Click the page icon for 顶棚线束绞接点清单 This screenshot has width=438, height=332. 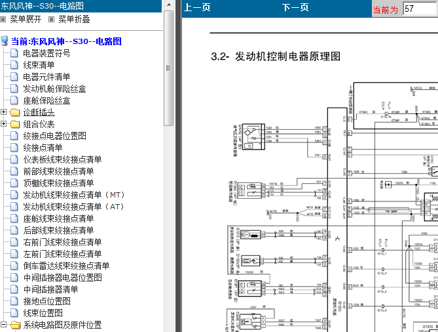coord(14,183)
